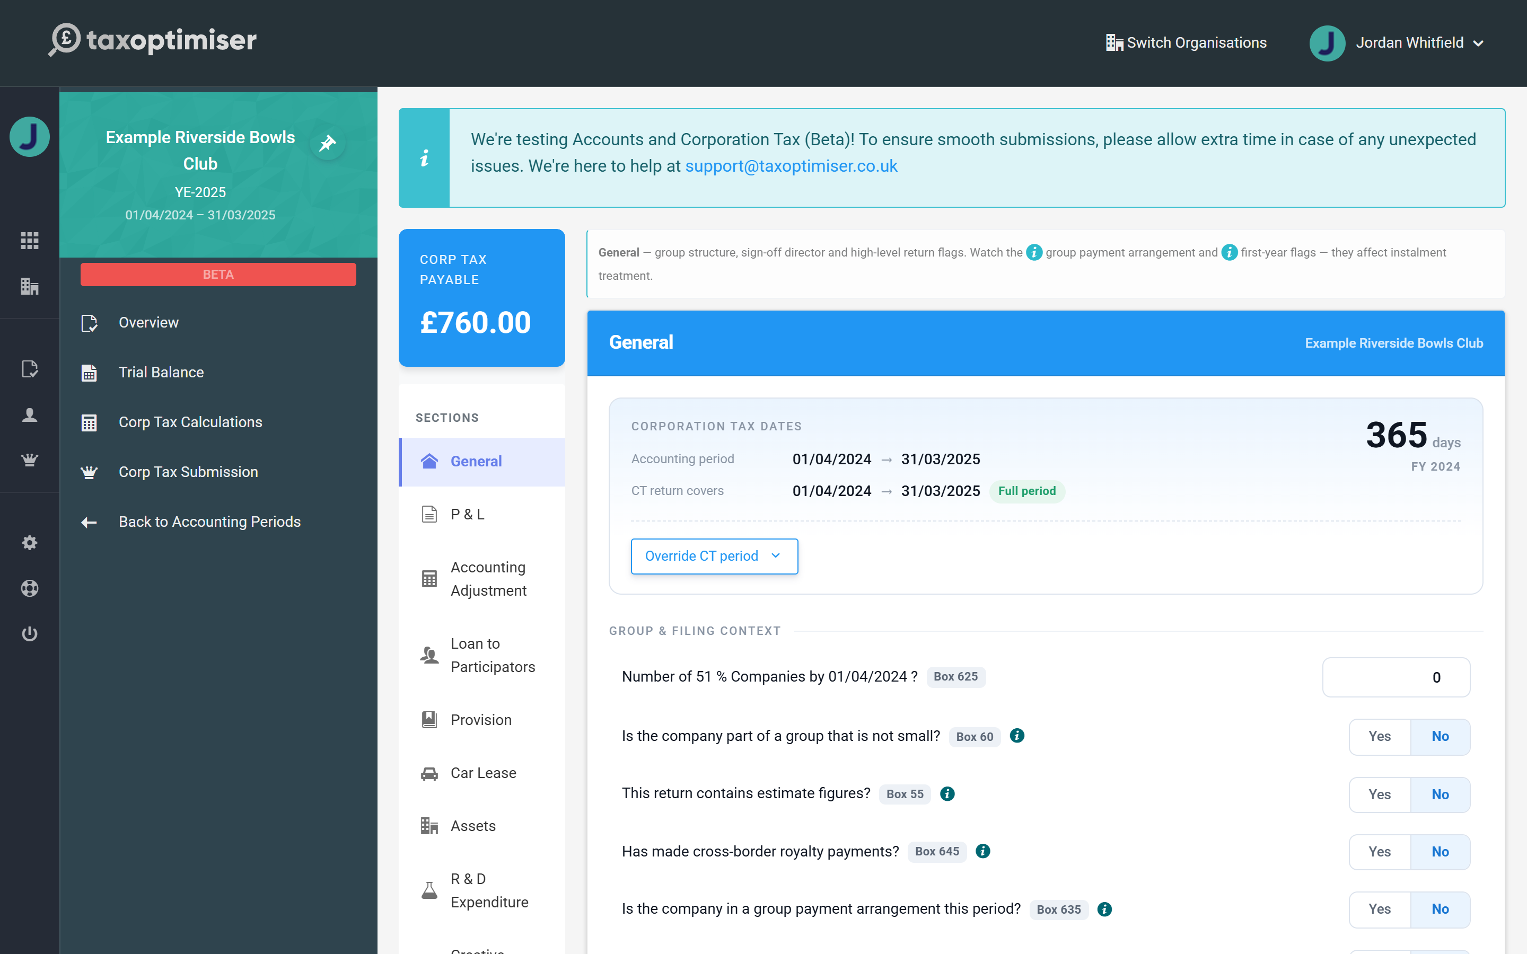Click the BETA label bar

click(218, 275)
